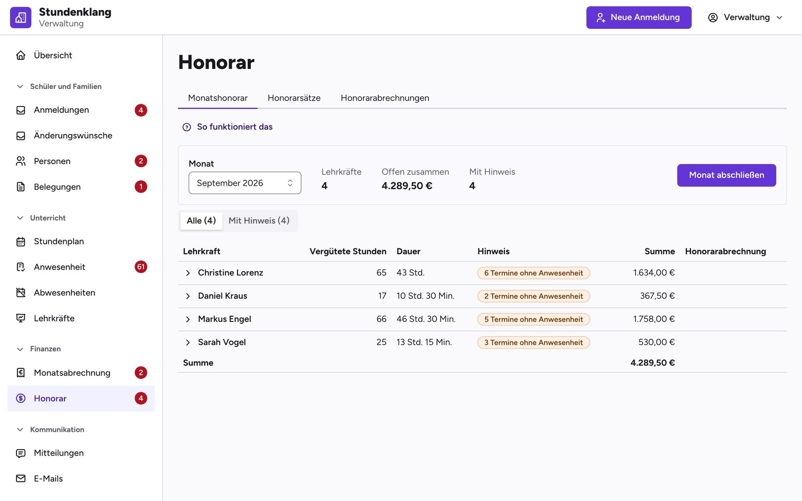Click the Monat abschließen button

click(x=726, y=175)
